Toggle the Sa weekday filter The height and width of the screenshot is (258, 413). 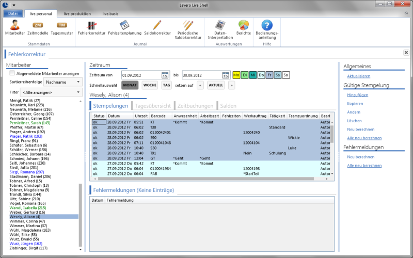(x=277, y=75)
